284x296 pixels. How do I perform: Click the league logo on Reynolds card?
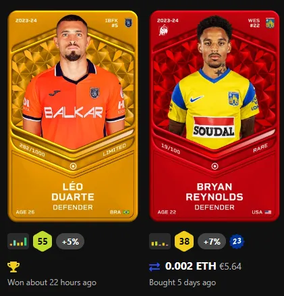tap(163, 30)
